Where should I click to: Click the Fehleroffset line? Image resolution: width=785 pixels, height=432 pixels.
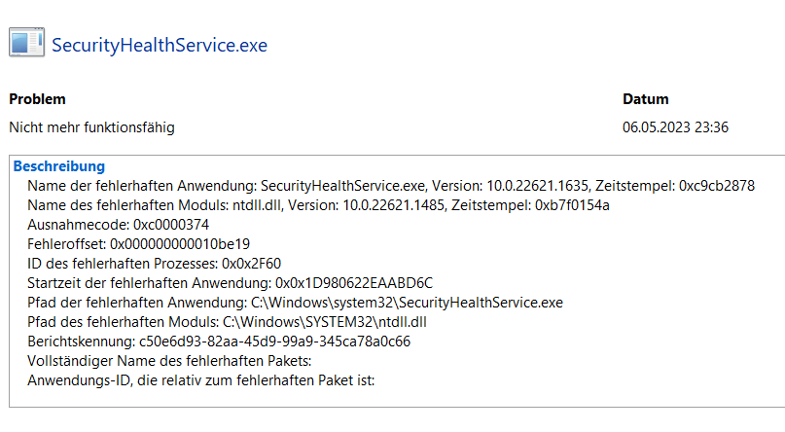click(x=138, y=243)
